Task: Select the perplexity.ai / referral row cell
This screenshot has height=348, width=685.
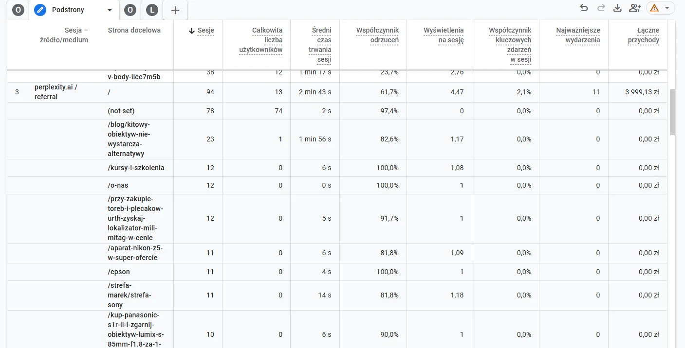Action: (x=56, y=92)
